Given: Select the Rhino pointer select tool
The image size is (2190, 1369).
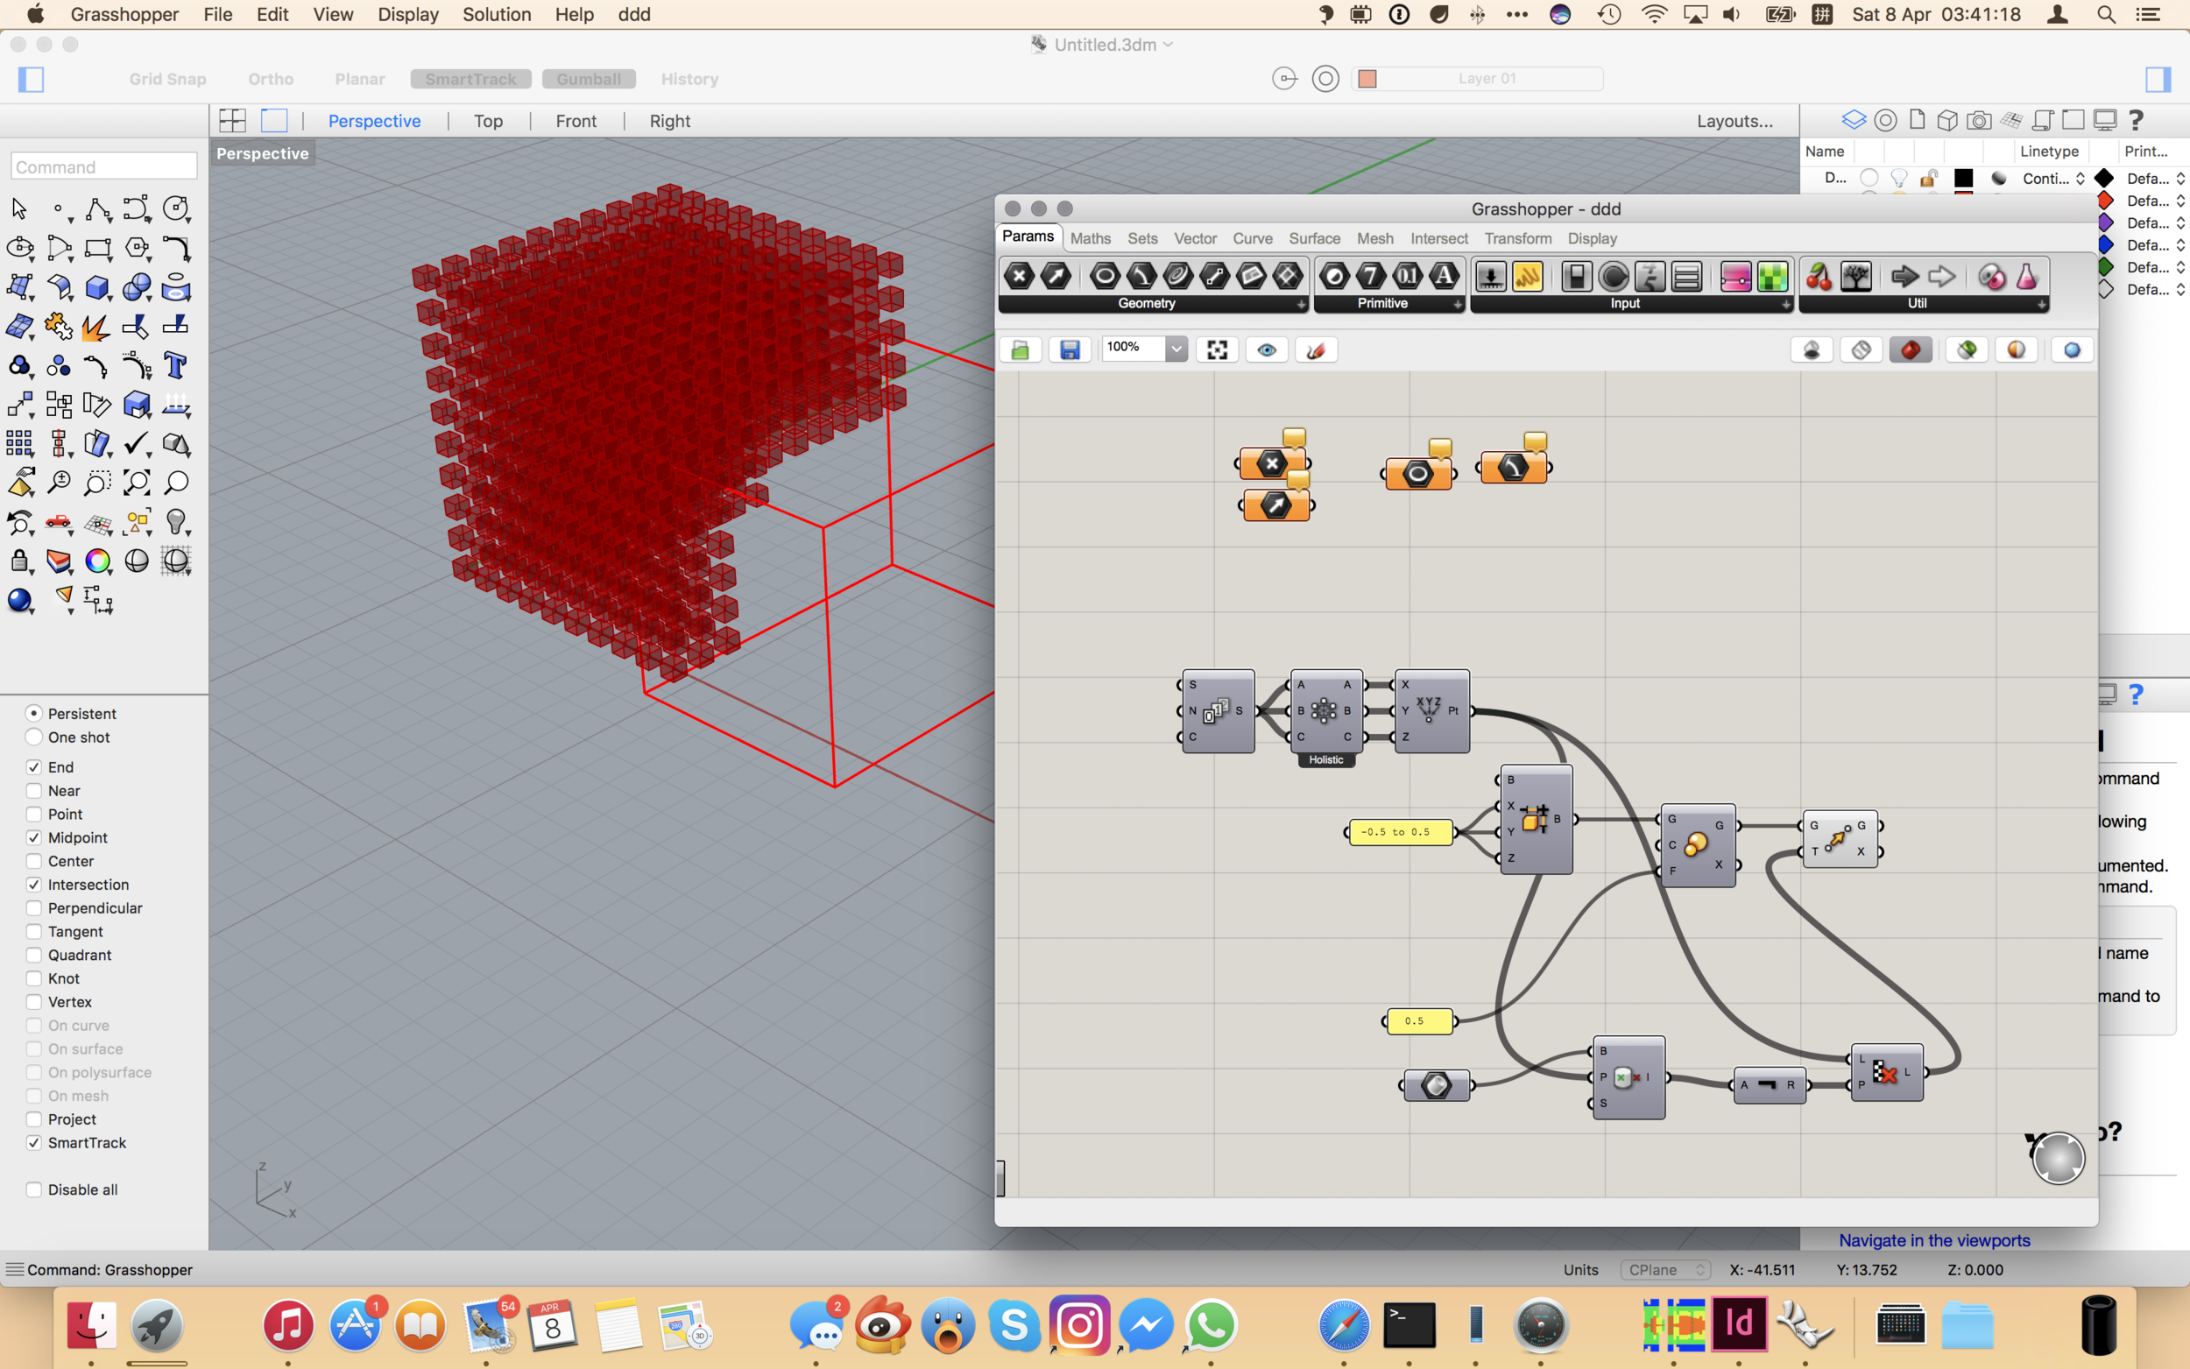Looking at the screenshot, I should click(x=19, y=209).
